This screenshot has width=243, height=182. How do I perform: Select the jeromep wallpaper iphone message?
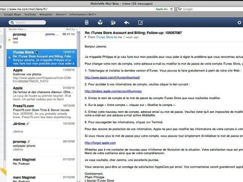coord(42,147)
